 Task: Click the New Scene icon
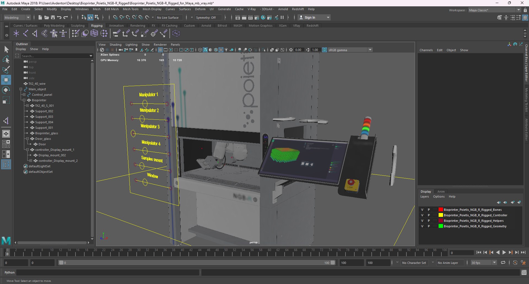tap(40, 17)
